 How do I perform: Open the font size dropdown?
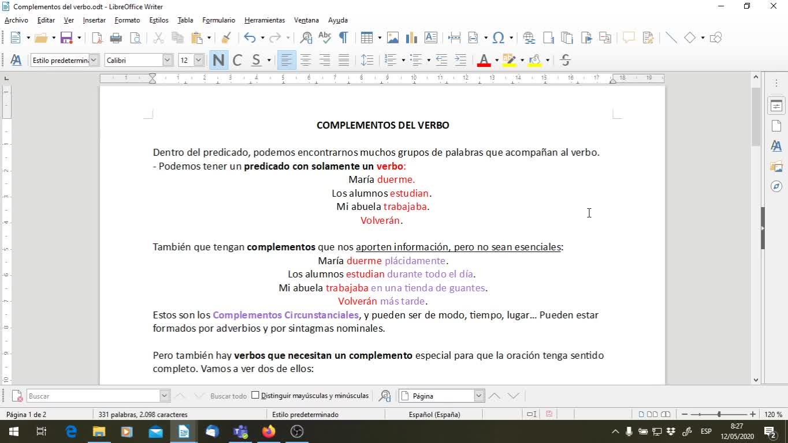point(199,60)
